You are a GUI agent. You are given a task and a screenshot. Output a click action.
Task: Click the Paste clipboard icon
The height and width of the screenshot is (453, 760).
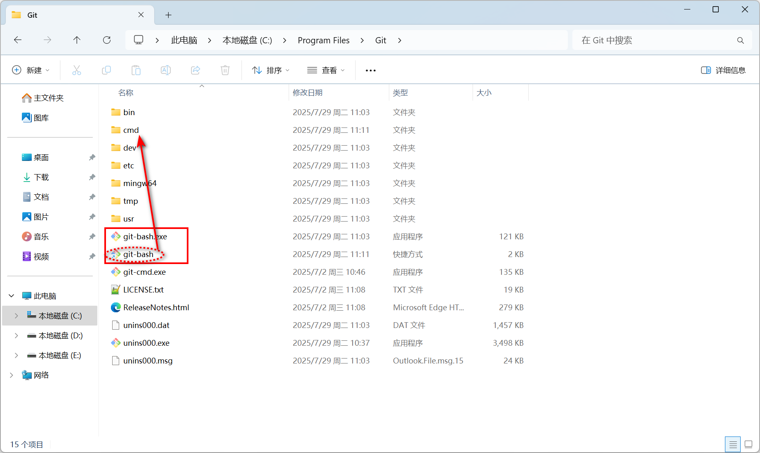point(136,70)
